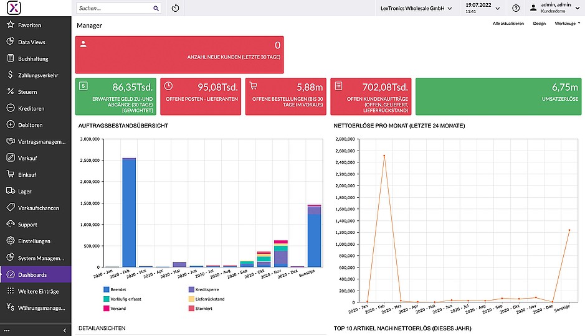
Task: Open the Lager truck icon
Action: click(x=11, y=191)
